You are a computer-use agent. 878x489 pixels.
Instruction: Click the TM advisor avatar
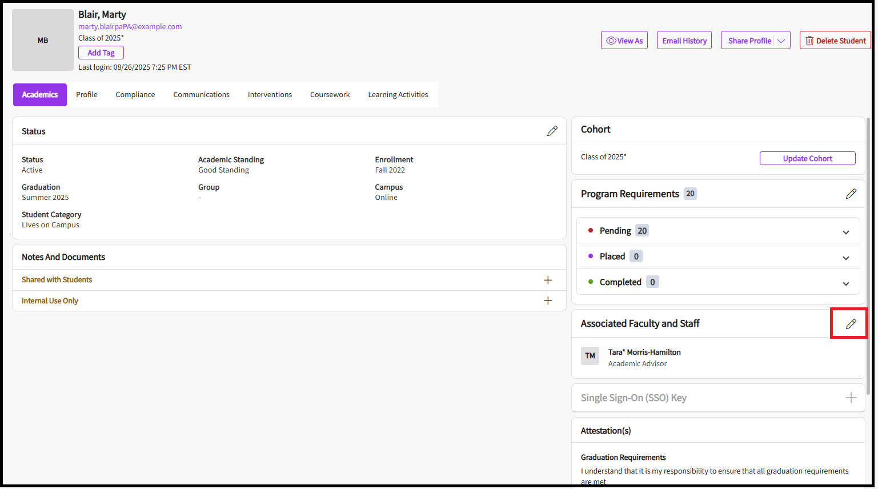coord(590,356)
